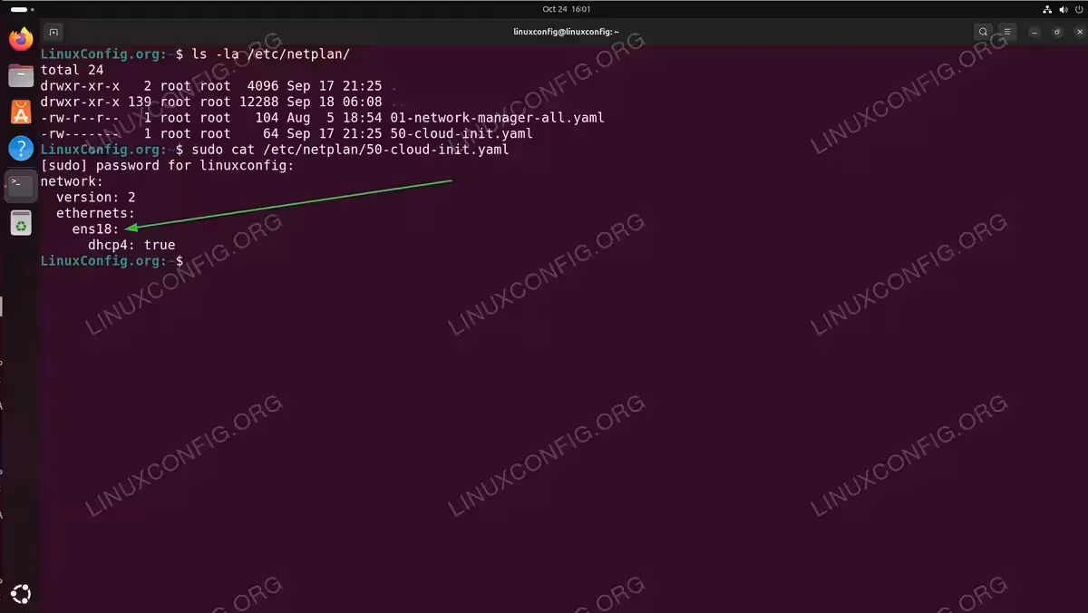Select the terminal title linuxconfig@linuxconfig

coord(566,32)
